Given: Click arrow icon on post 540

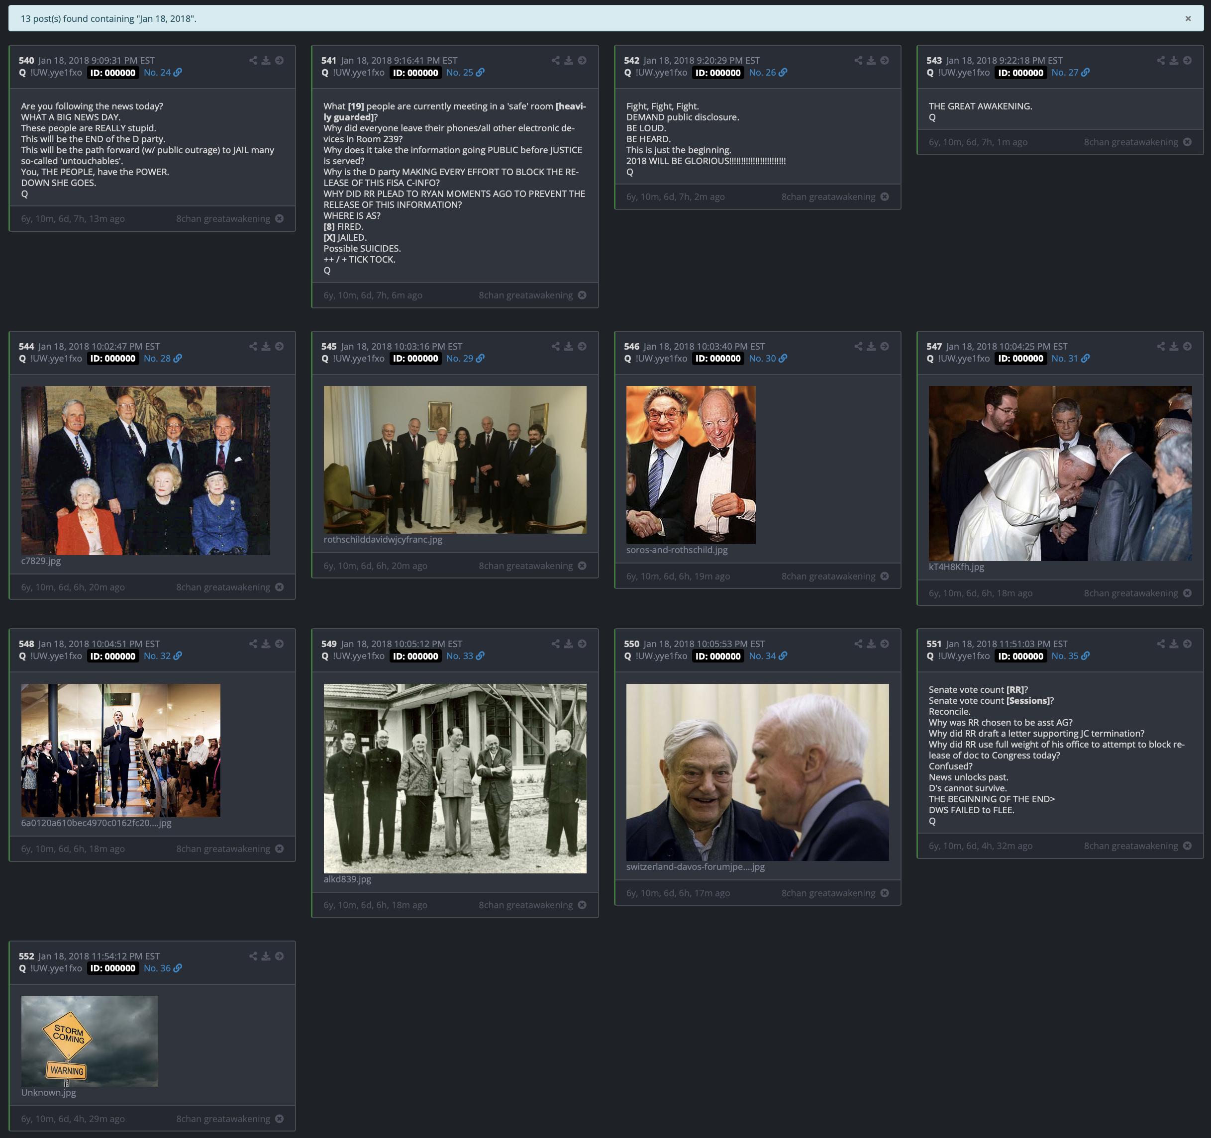Looking at the screenshot, I should coord(279,60).
